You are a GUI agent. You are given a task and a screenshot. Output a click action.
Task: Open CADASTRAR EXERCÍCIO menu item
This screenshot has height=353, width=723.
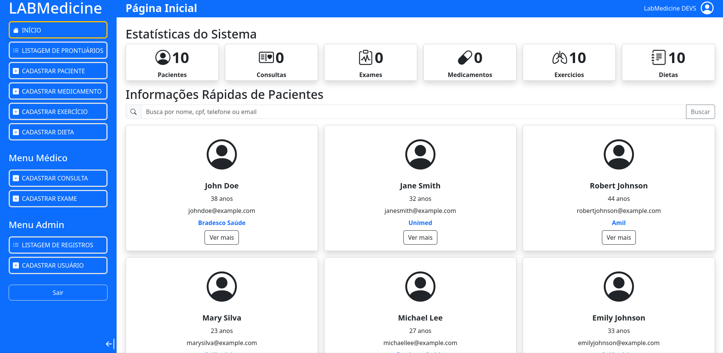tap(58, 112)
